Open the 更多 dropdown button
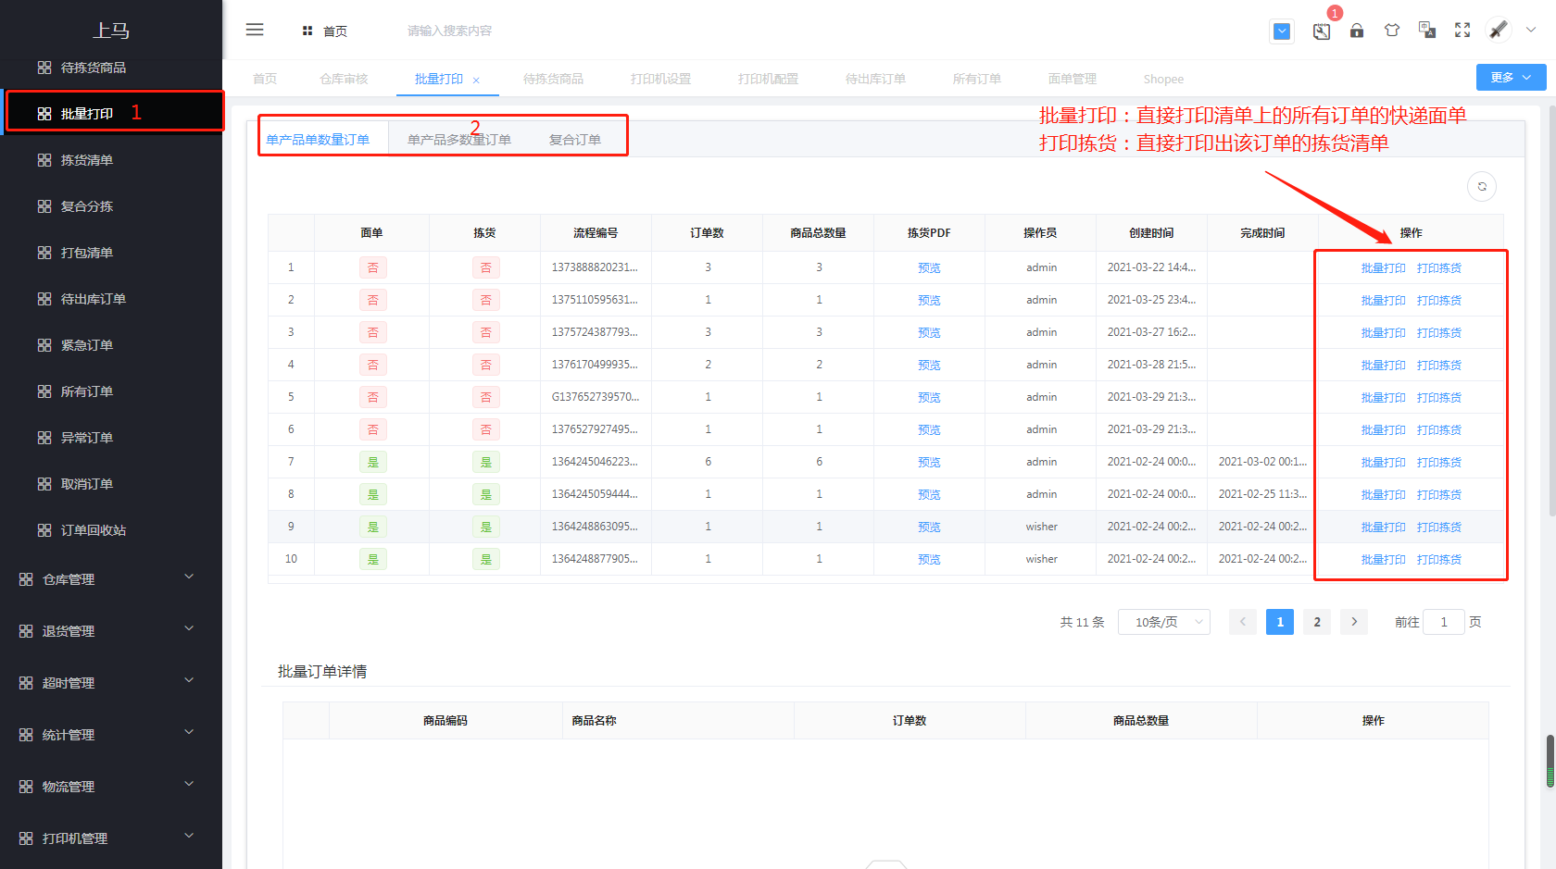Viewport: 1556px width, 869px height. [x=1511, y=78]
